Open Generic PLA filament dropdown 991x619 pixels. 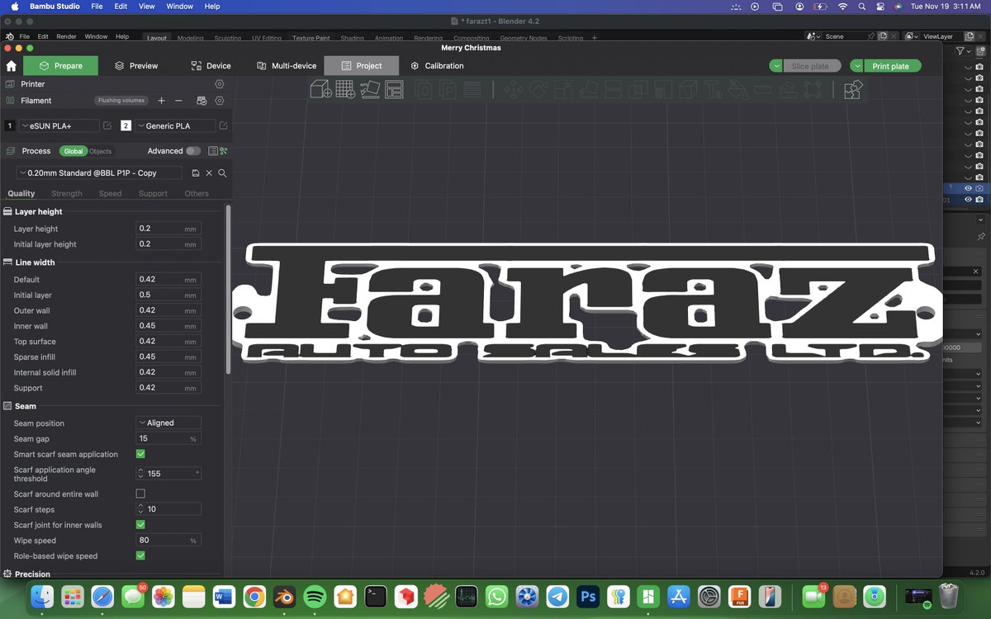[174, 125]
